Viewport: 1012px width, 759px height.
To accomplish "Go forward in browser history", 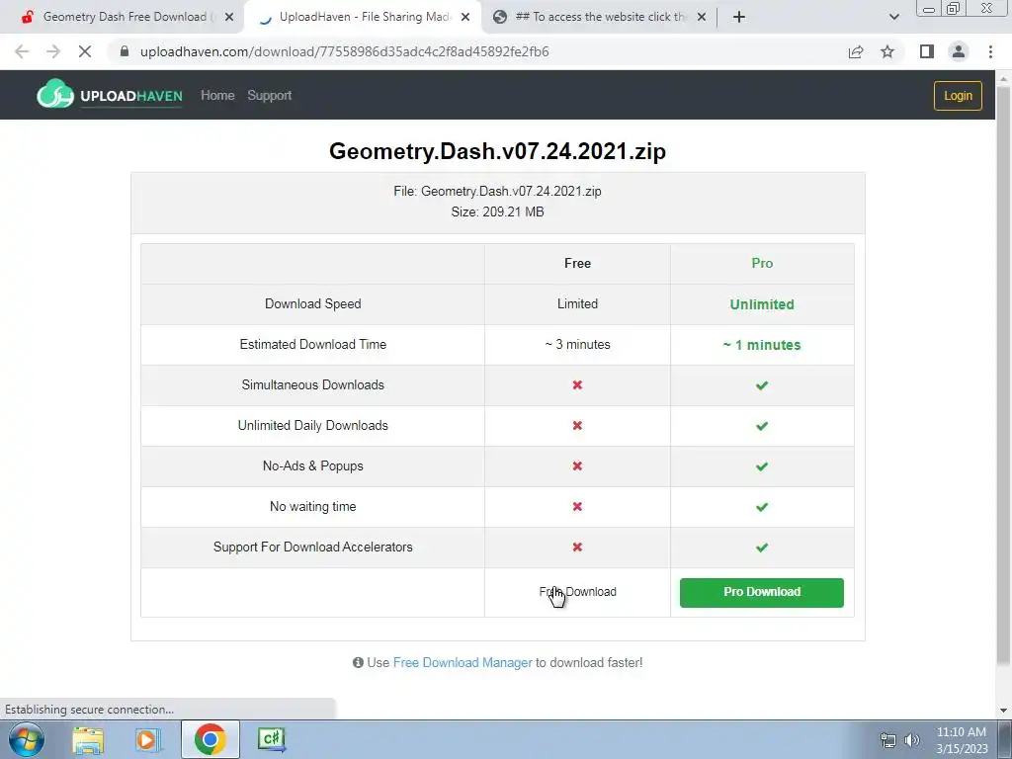I will tap(53, 51).
